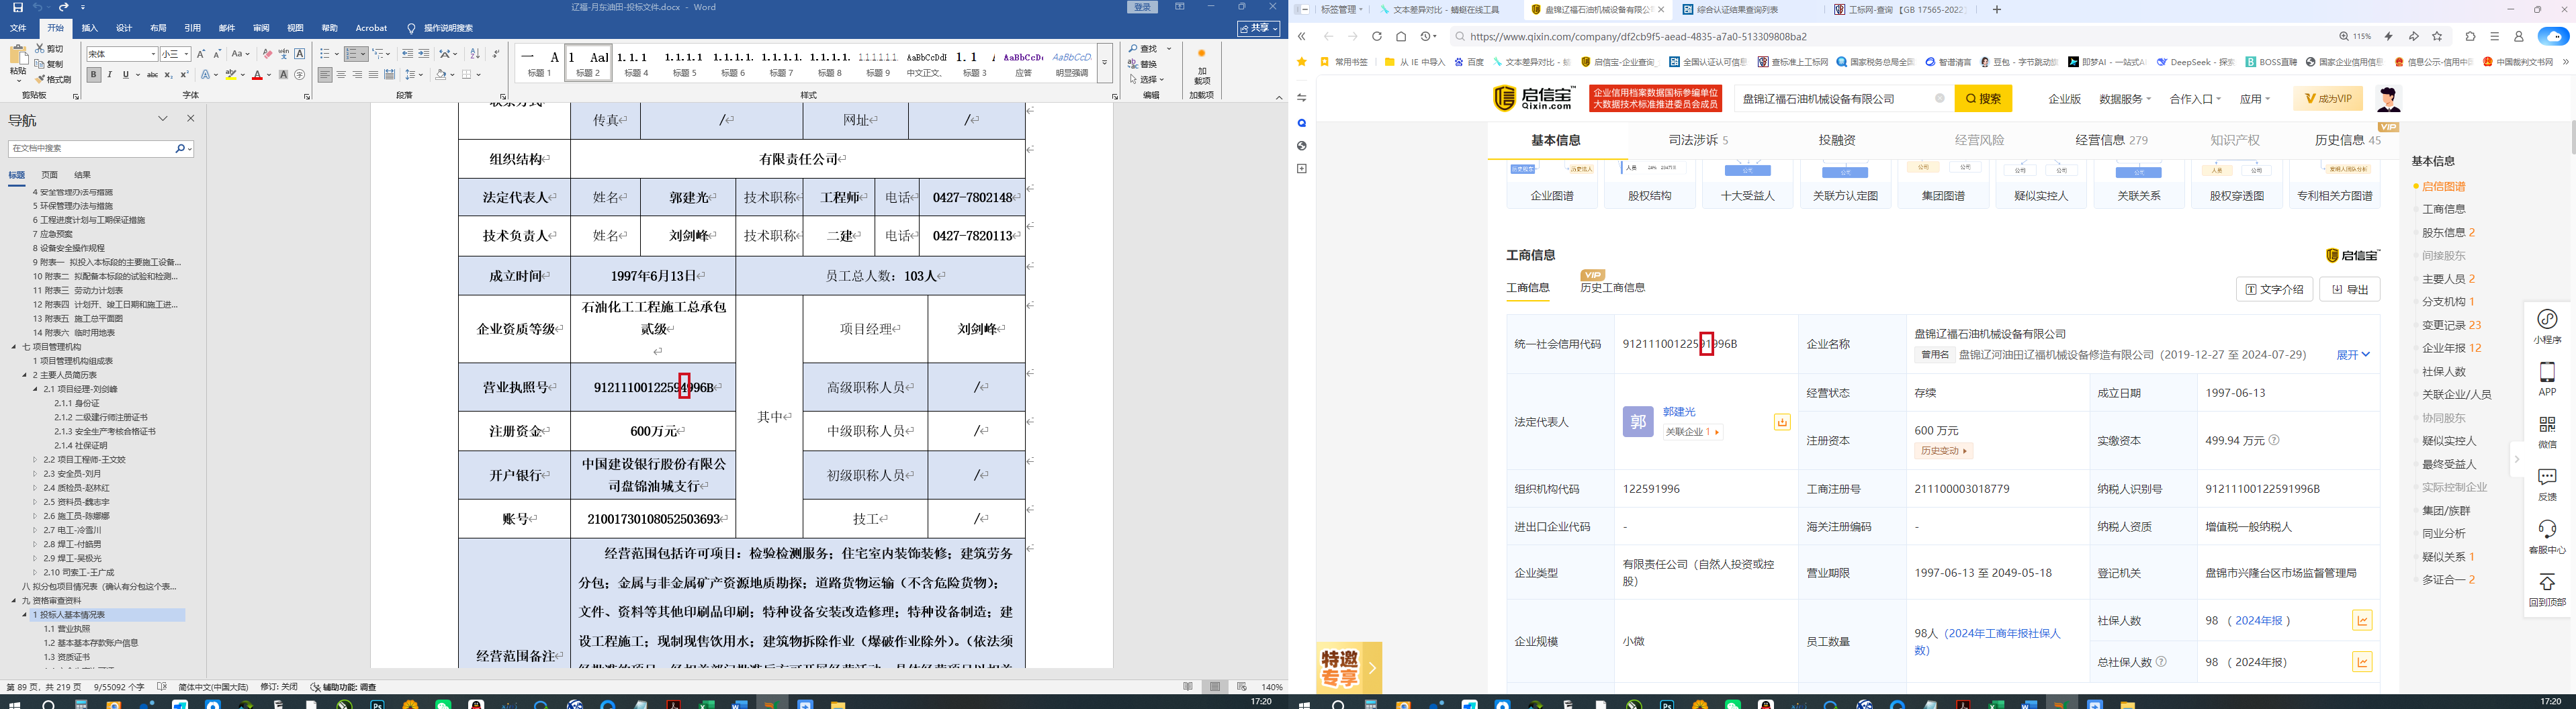Toggle Italic formatting in Word
This screenshot has width=2576, height=709.
click(x=110, y=75)
